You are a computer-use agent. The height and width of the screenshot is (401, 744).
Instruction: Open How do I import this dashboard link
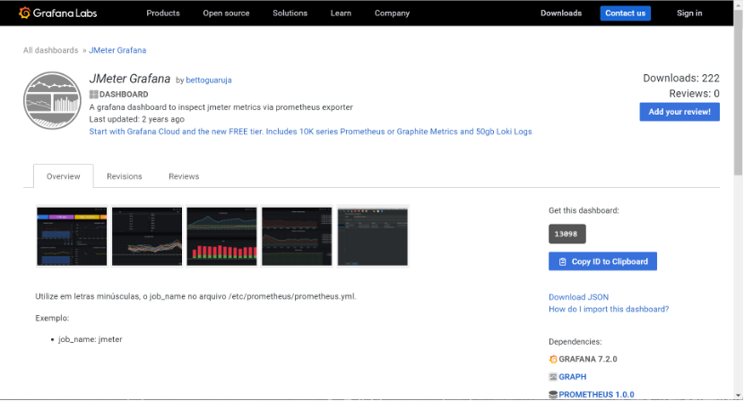609,309
